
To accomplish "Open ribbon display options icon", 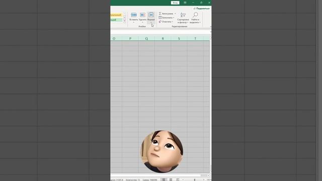I will [x=185, y=3].
